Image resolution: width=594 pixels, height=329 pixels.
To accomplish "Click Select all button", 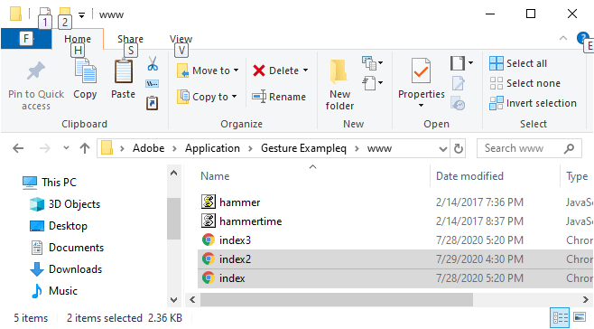I will (x=518, y=63).
